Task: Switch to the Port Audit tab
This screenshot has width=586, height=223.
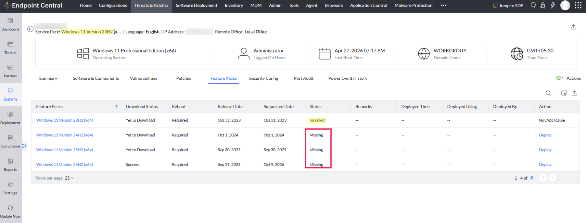Action: (304, 78)
